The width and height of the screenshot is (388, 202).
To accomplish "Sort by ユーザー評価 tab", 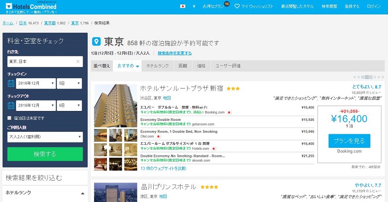I will tap(228, 66).
